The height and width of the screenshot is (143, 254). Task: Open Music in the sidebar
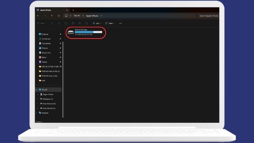coord(44,57)
